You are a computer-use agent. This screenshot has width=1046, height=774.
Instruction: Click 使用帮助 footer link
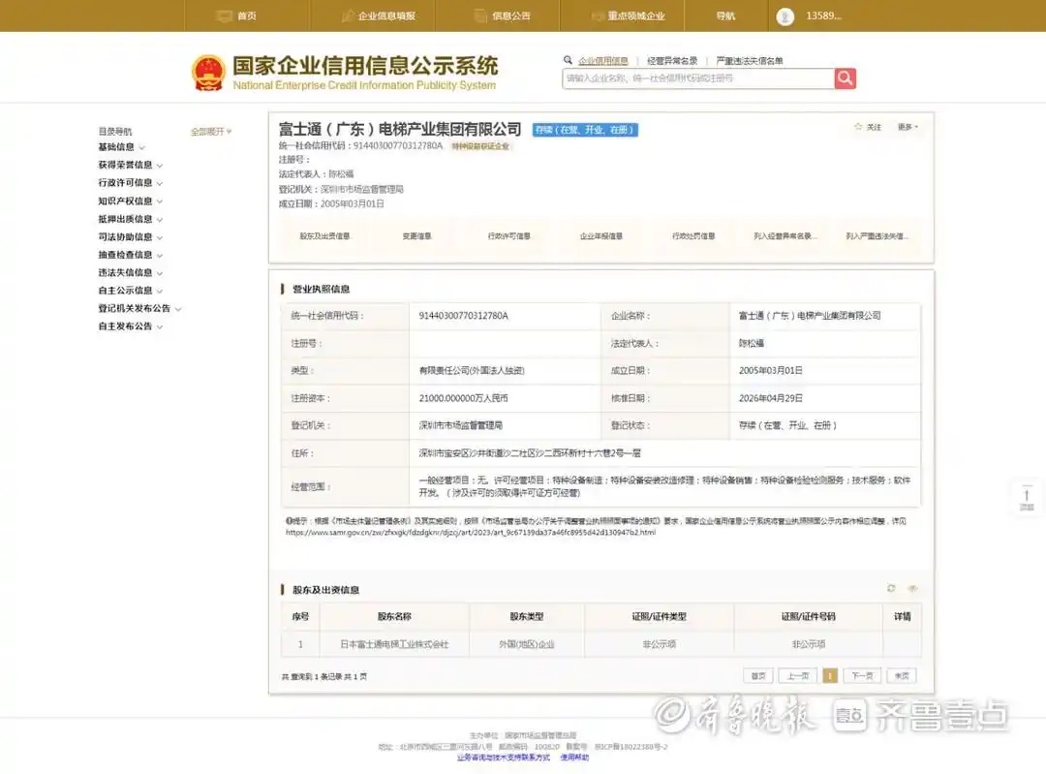(574, 758)
